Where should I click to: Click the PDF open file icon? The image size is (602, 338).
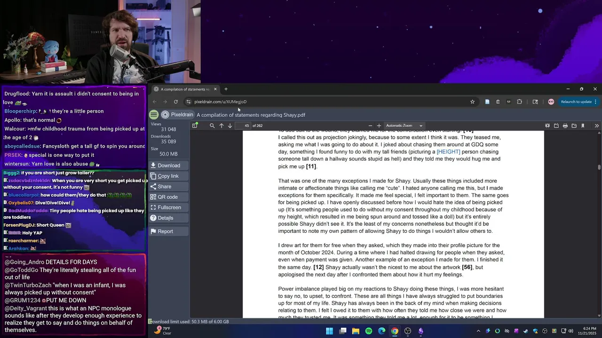[x=556, y=125]
